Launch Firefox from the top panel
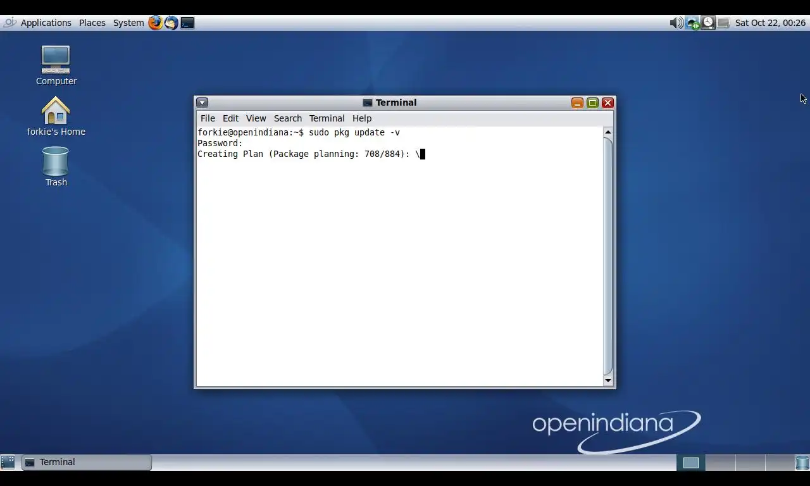Image resolution: width=810 pixels, height=486 pixels. tap(156, 23)
